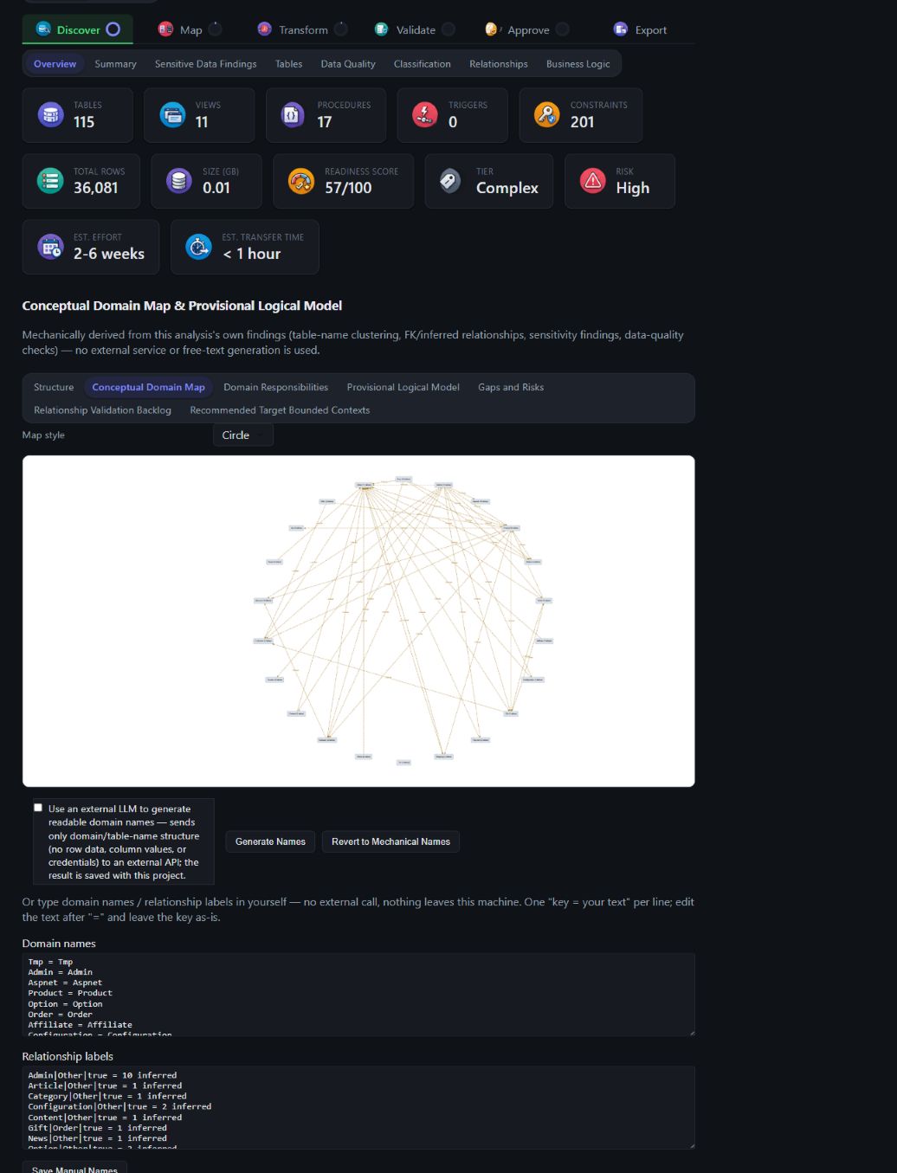Click the Tables database icon
Image resolution: width=897 pixels, height=1173 pixels.
51,114
